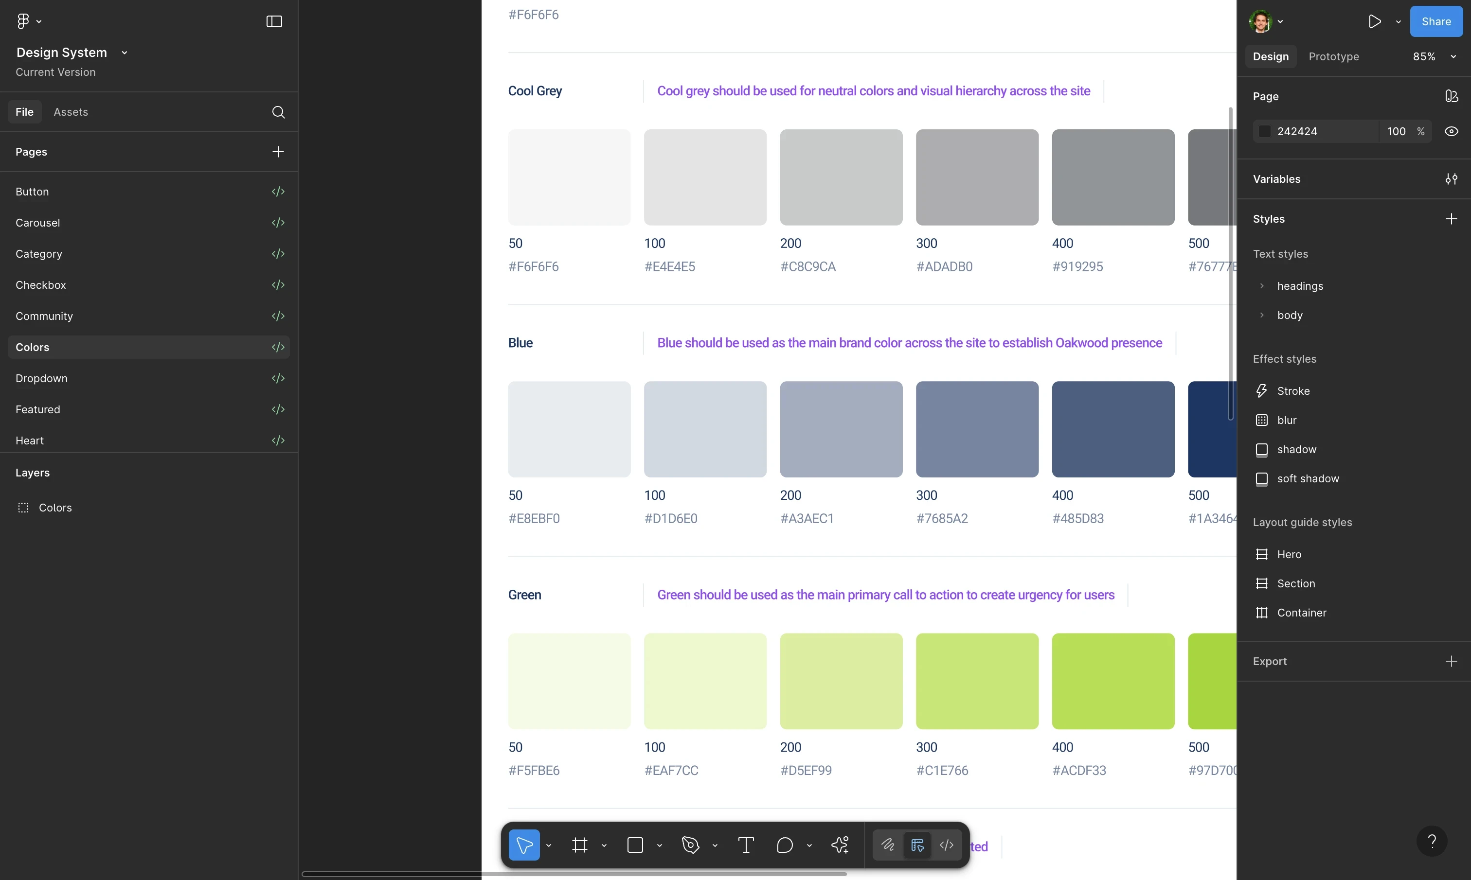The width and height of the screenshot is (1471, 880).
Task: Open the Variables settings icon
Action: (1451, 179)
